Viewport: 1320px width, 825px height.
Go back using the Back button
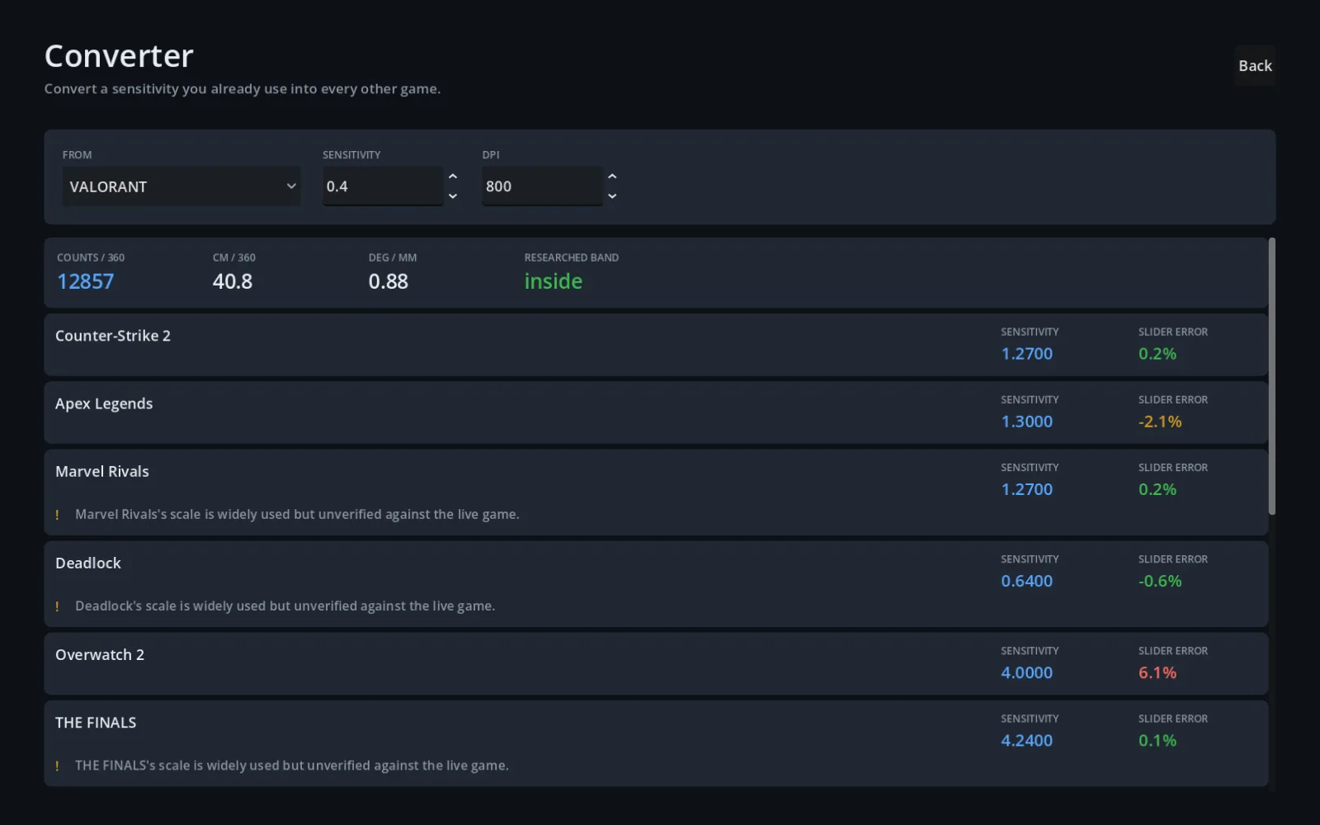[x=1255, y=66]
